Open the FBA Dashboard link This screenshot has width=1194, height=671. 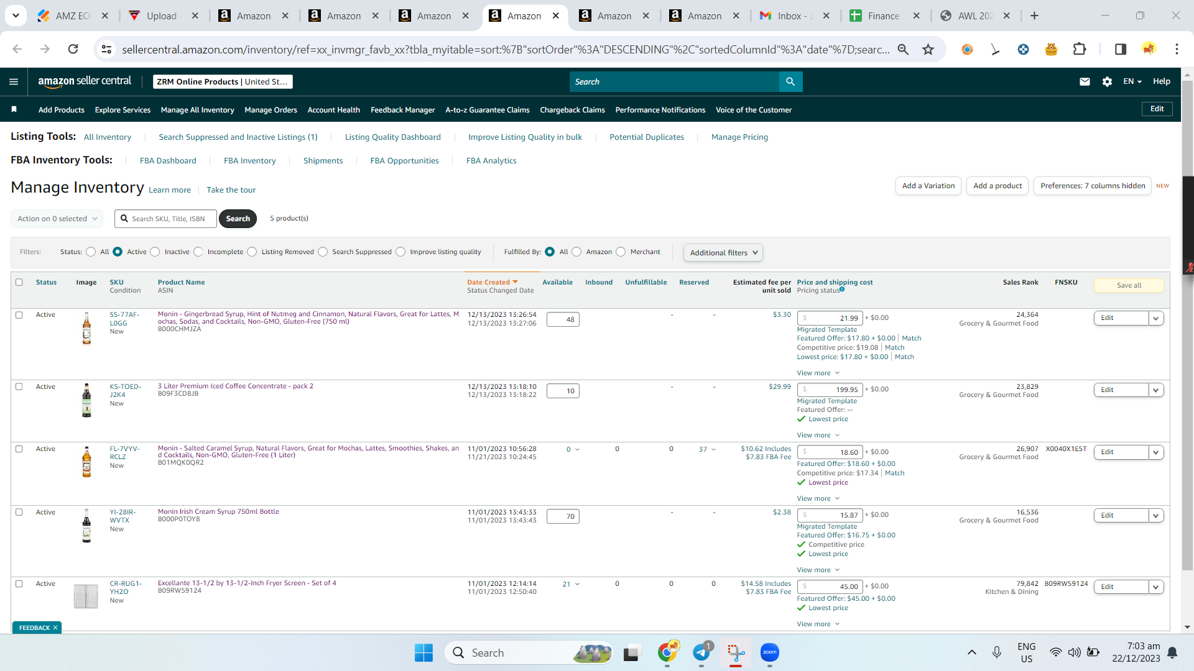tap(168, 160)
